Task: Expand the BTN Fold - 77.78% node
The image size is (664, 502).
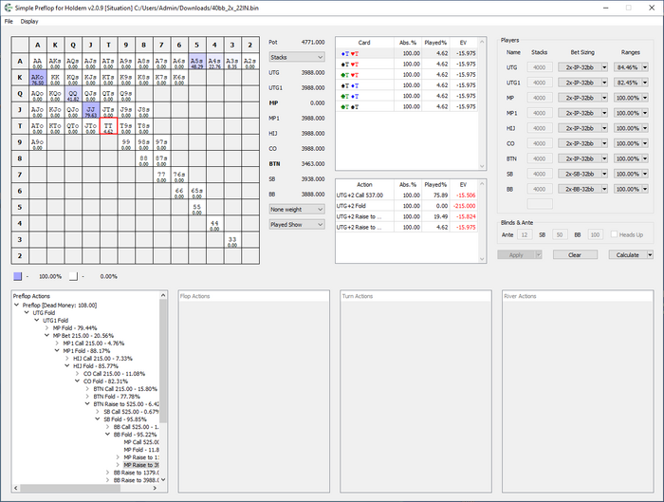Action: (x=87, y=397)
